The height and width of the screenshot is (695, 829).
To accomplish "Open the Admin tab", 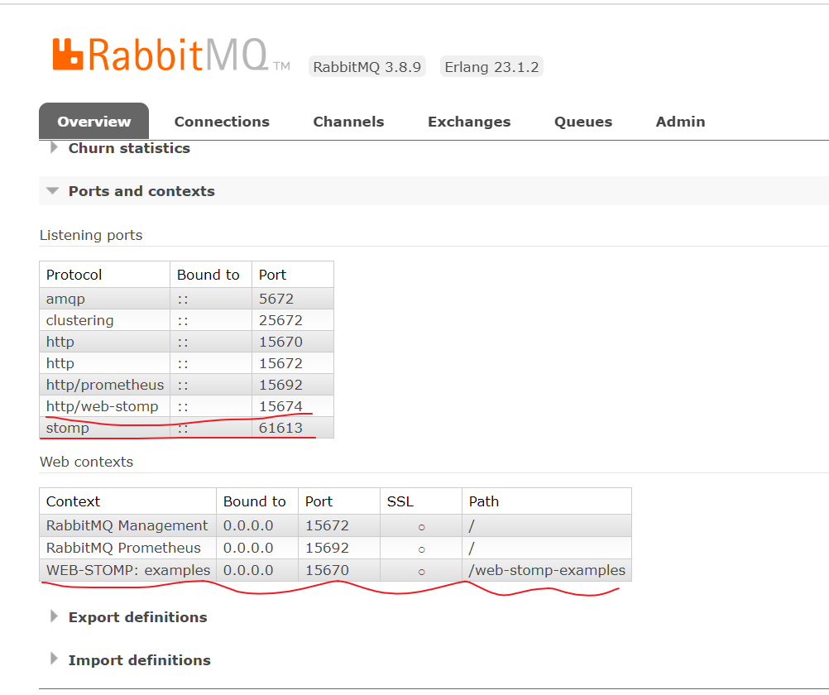I will 680,121.
